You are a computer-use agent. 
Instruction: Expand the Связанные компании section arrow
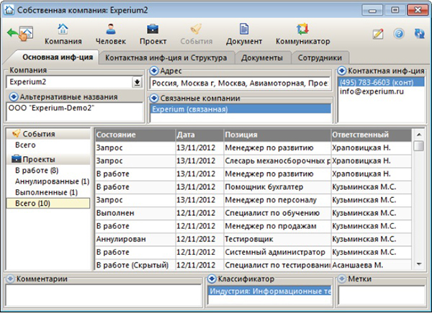click(154, 98)
